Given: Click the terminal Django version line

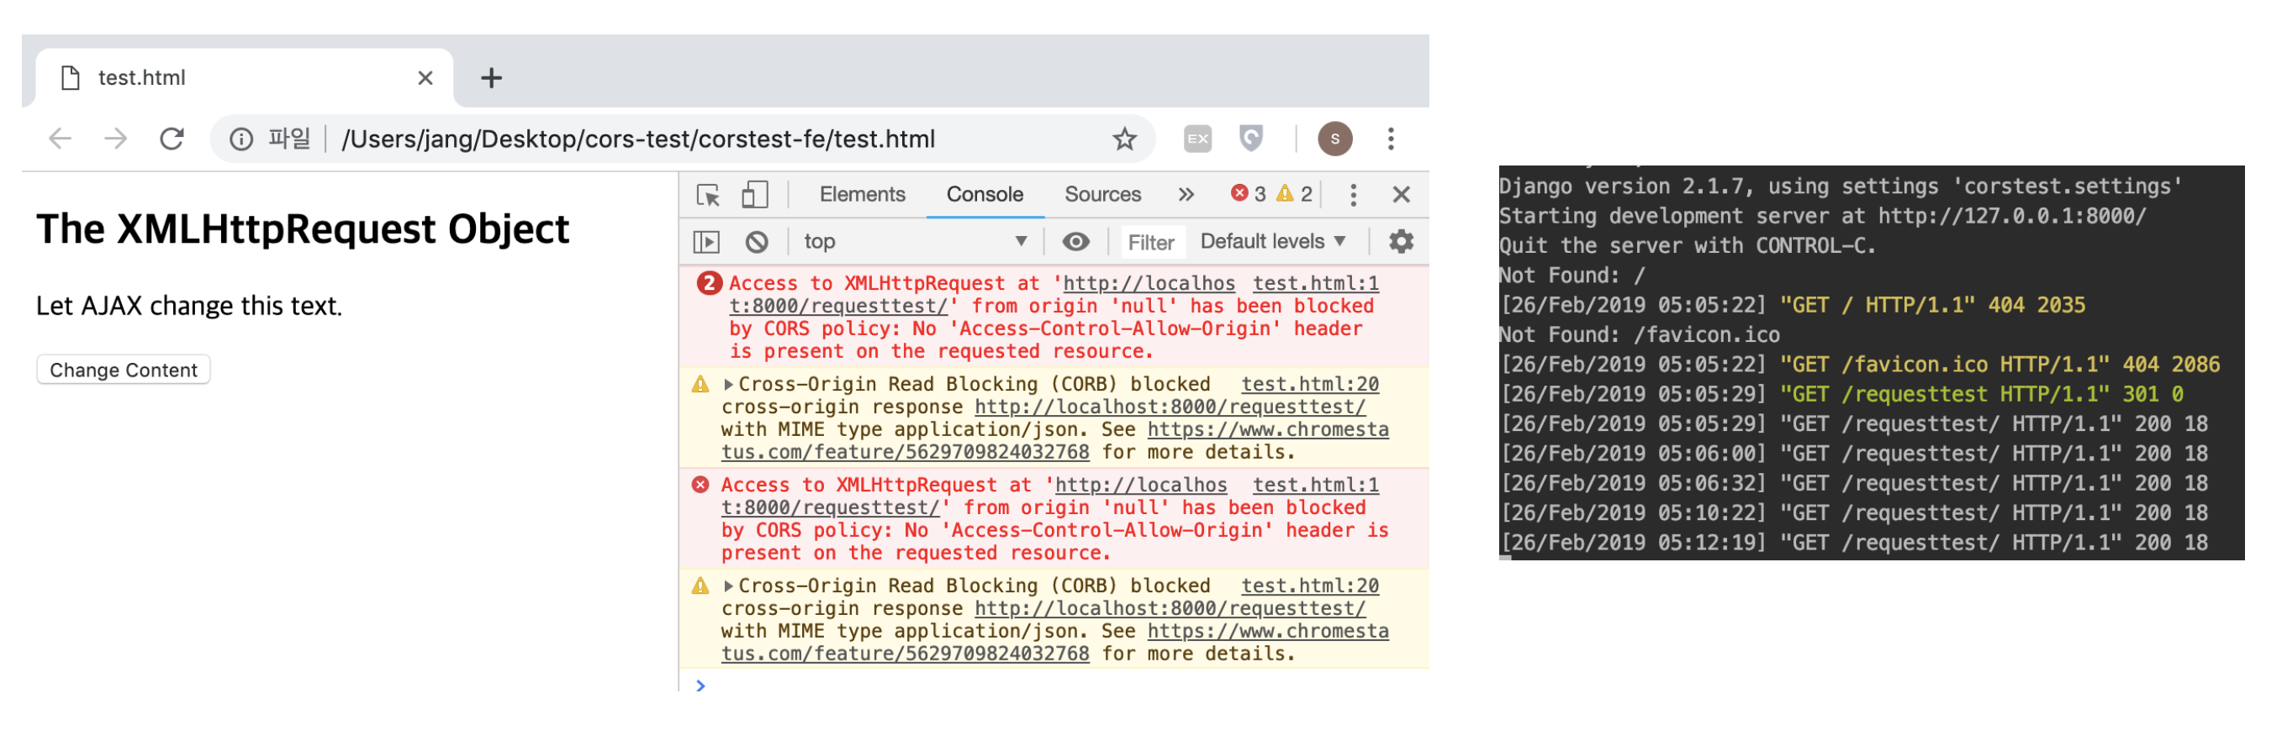Looking at the screenshot, I should (1840, 186).
